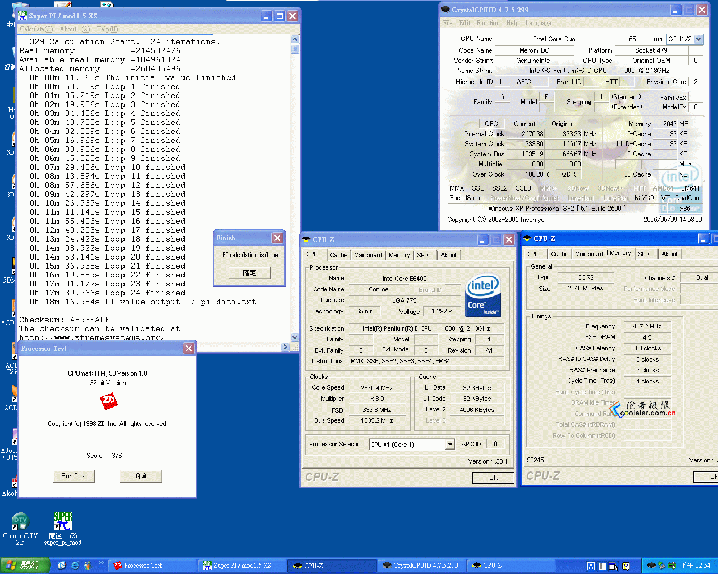This screenshot has width=718, height=574.
Task: Click the CrystalCPUID title bar chip icon
Action: tap(445, 10)
